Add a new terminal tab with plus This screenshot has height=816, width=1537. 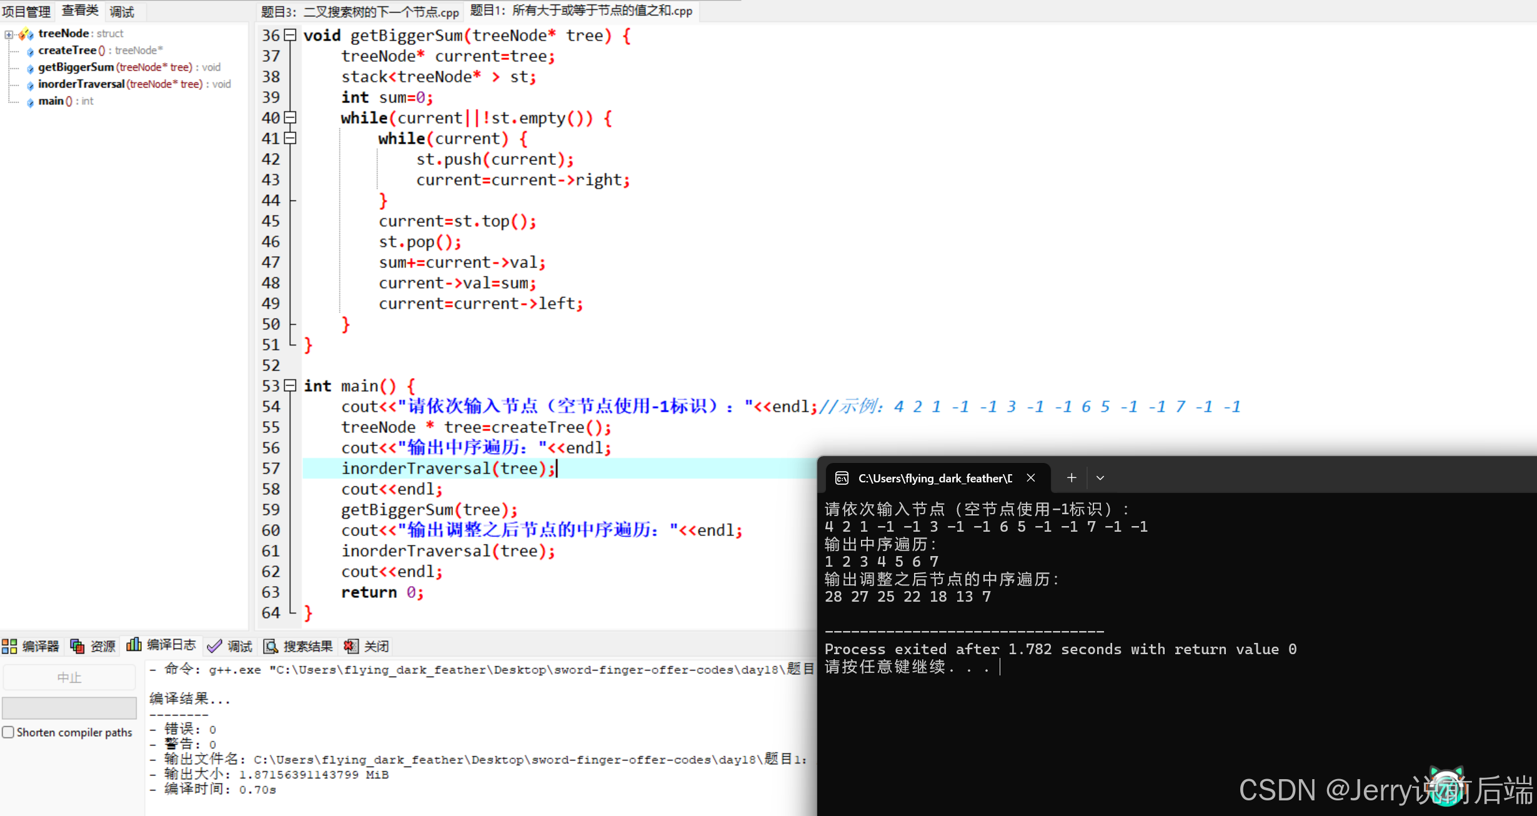click(x=1072, y=478)
